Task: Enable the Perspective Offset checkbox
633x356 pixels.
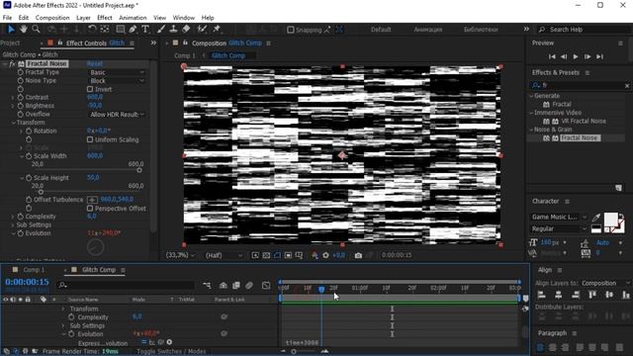Action: pos(90,209)
